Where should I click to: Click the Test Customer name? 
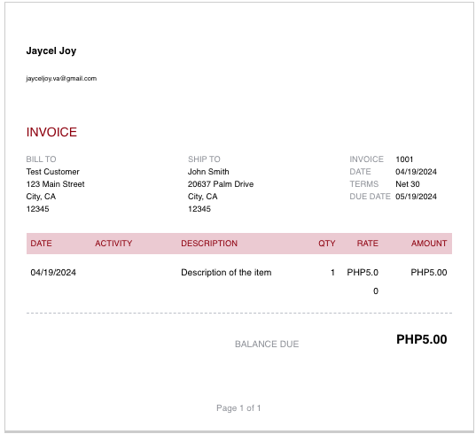(53, 172)
